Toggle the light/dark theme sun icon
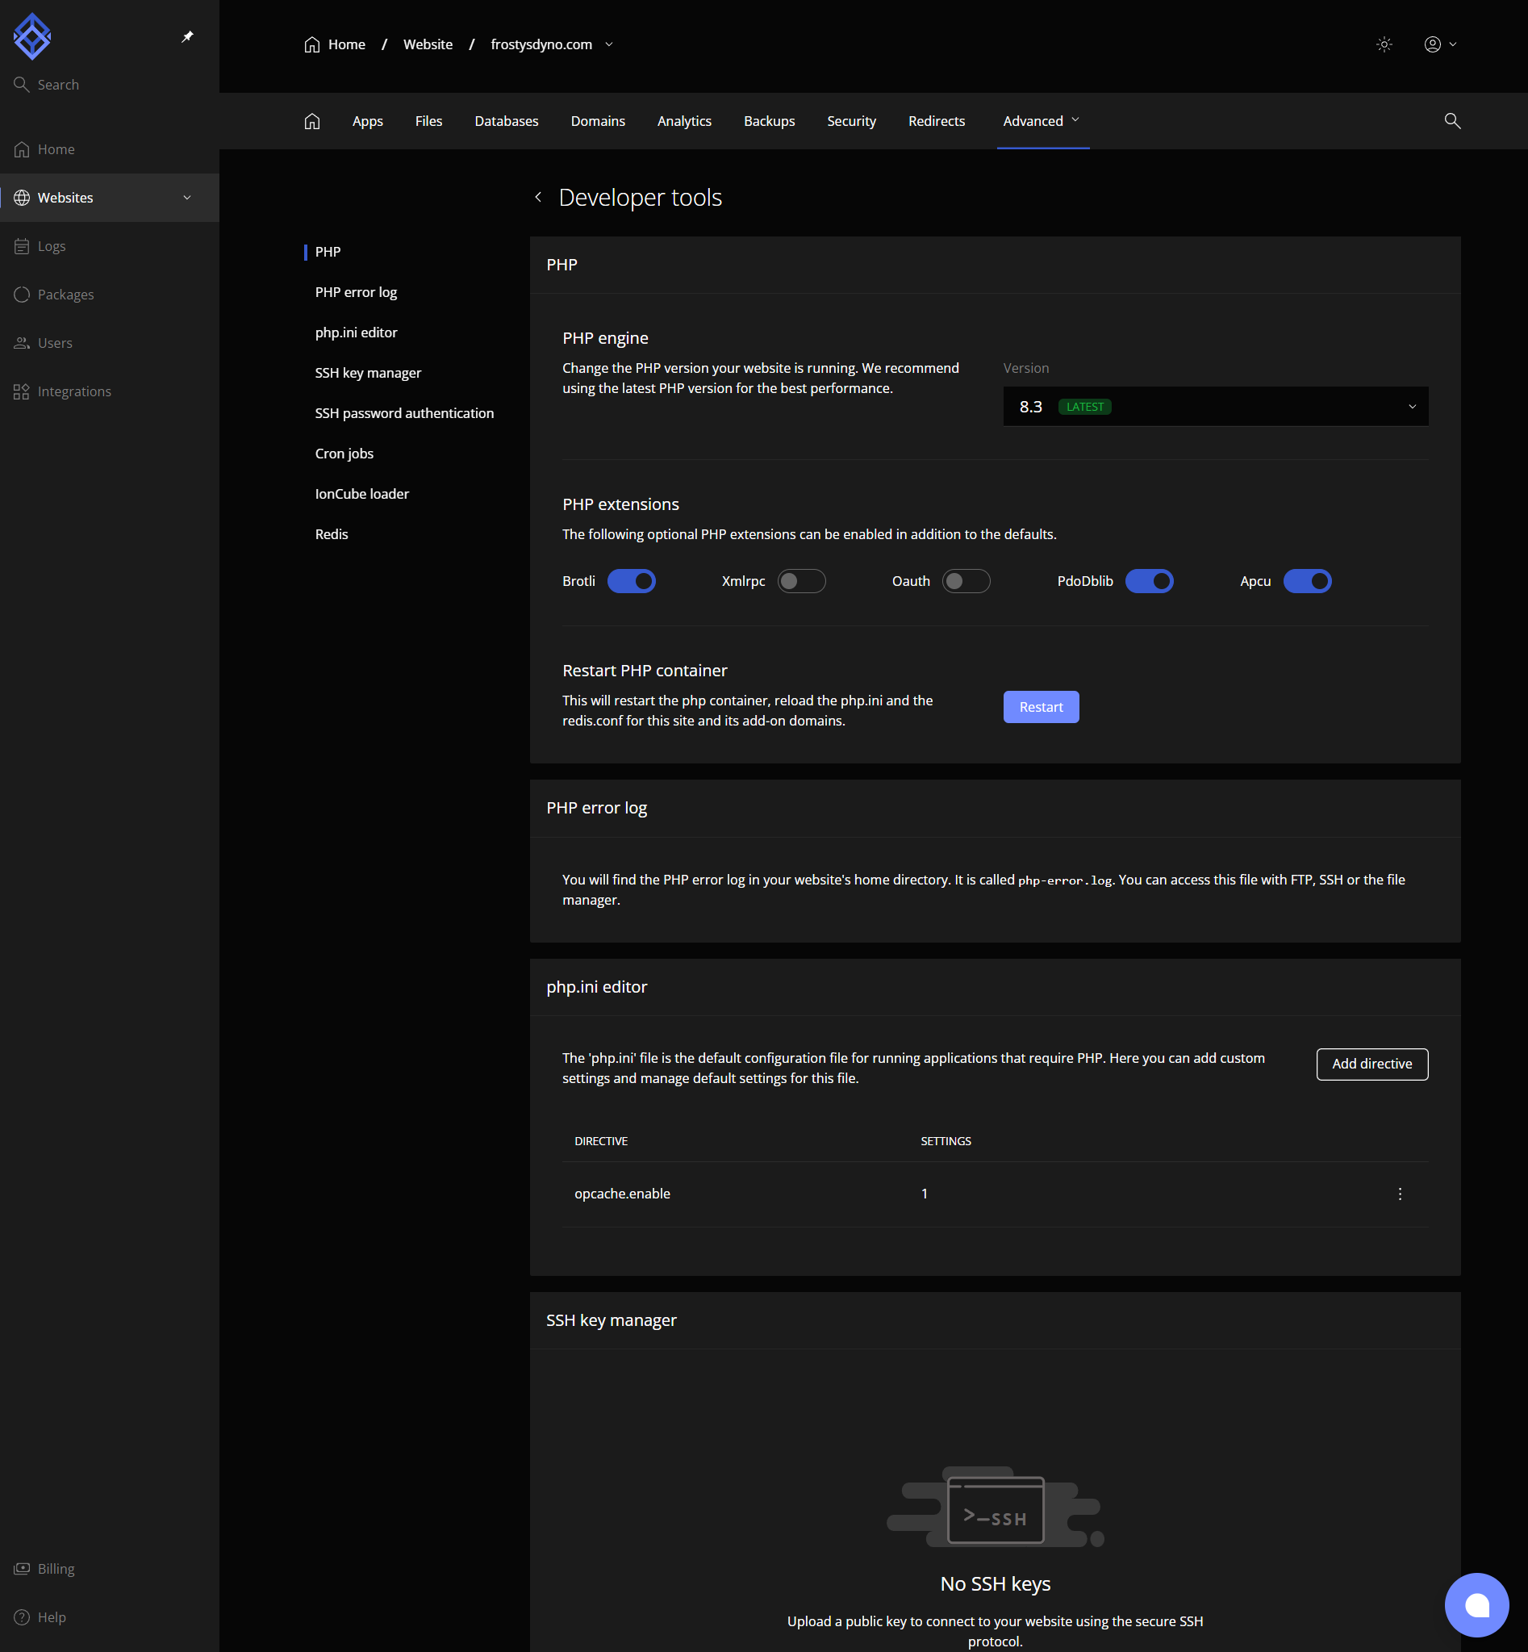 tap(1384, 44)
